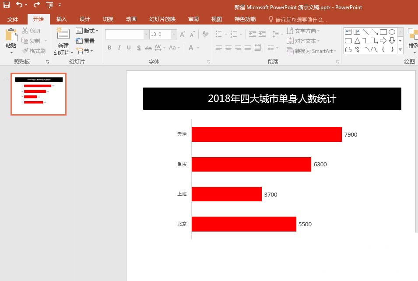Screen dimensions: 418x281
Task: Expand the shapes gallery more arrow
Action: coord(400,49)
